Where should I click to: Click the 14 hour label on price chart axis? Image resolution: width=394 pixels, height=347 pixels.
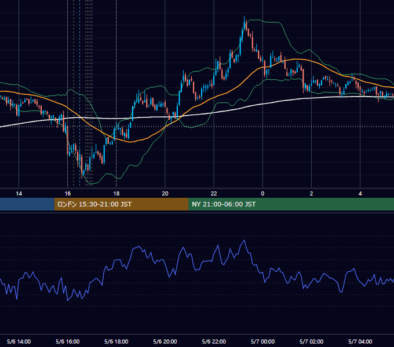[x=19, y=194]
